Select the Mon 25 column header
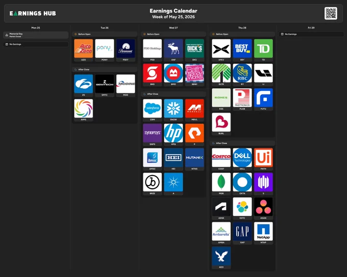This screenshot has height=277, width=347. click(x=36, y=28)
